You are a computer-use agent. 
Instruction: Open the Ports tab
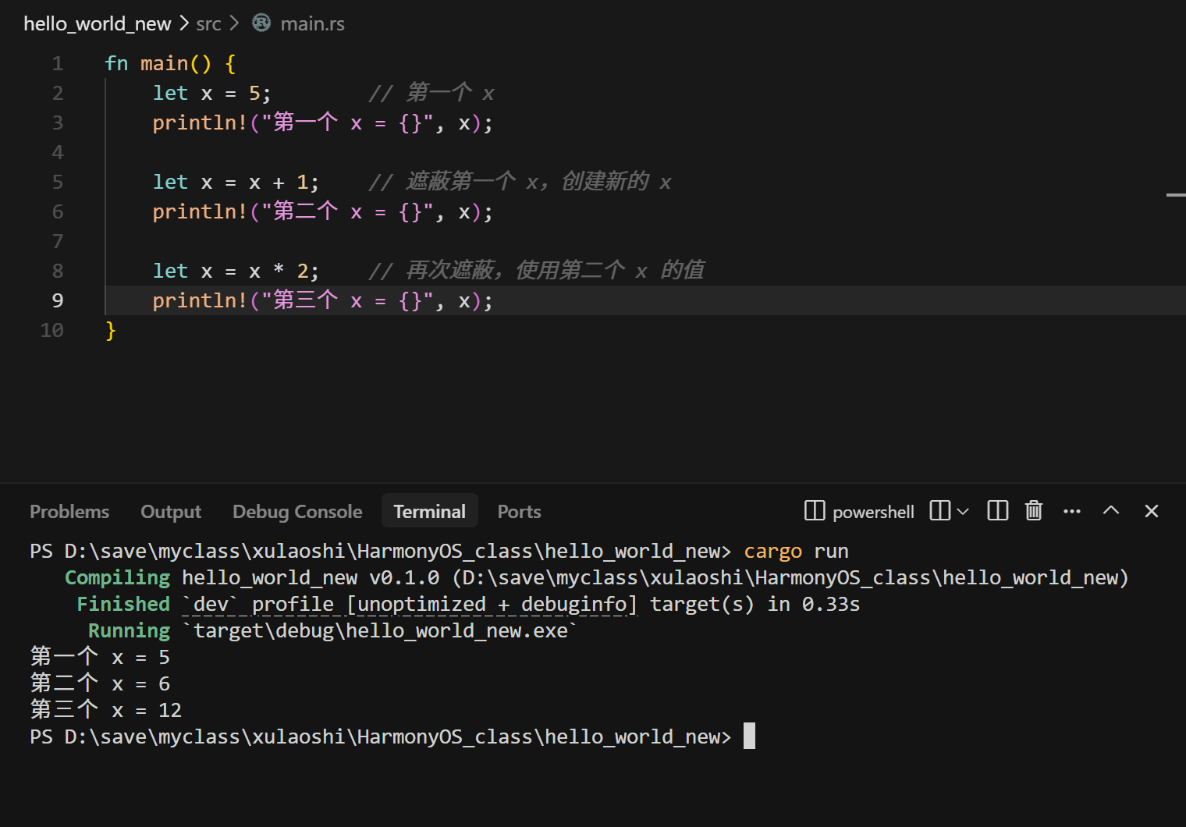[519, 512]
